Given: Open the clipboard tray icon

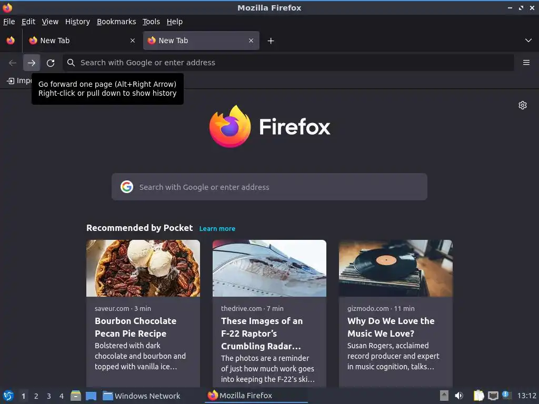Looking at the screenshot, I should (479, 396).
